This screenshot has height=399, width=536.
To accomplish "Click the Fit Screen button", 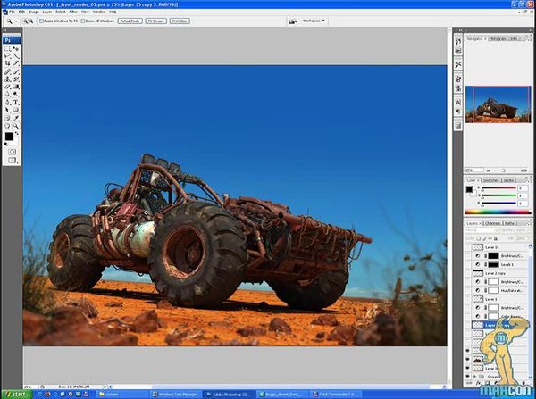I will pyautogui.click(x=155, y=21).
